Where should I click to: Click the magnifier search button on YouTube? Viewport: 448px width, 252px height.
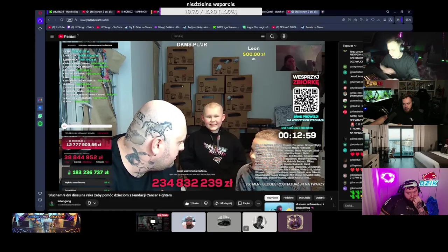coord(272,36)
